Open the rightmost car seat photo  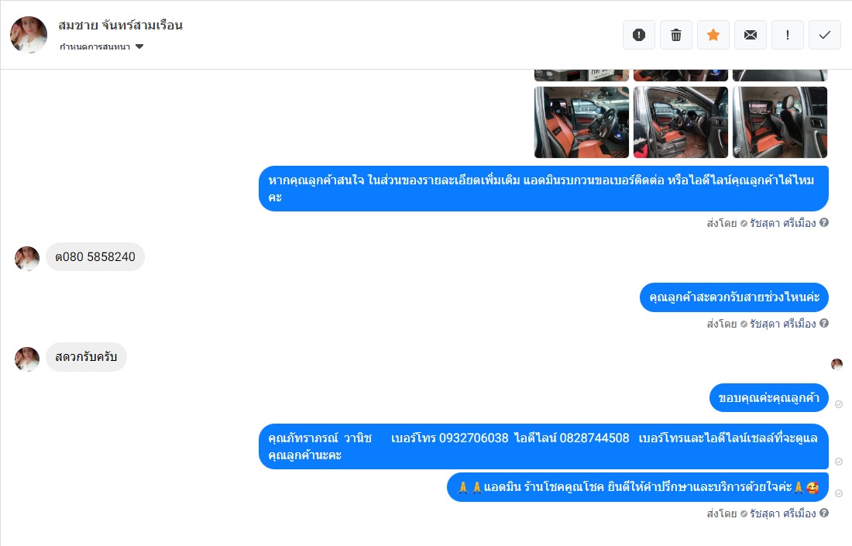(780, 122)
